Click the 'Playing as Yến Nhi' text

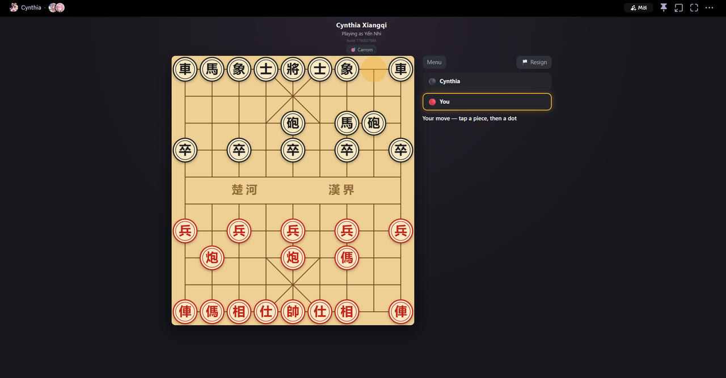coord(361,34)
